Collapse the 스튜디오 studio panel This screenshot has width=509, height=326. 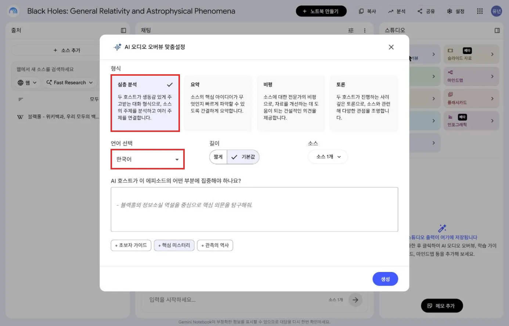point(497,31)
